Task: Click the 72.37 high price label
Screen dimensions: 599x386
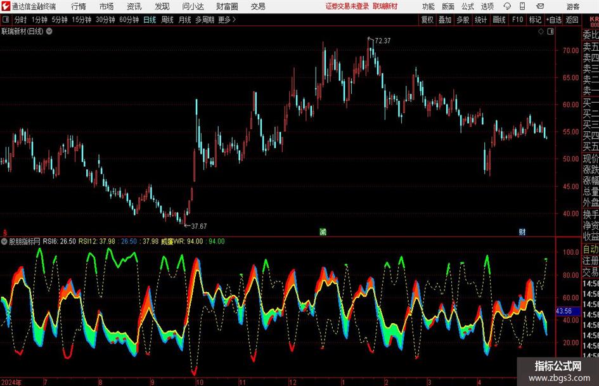Action: 383,41
